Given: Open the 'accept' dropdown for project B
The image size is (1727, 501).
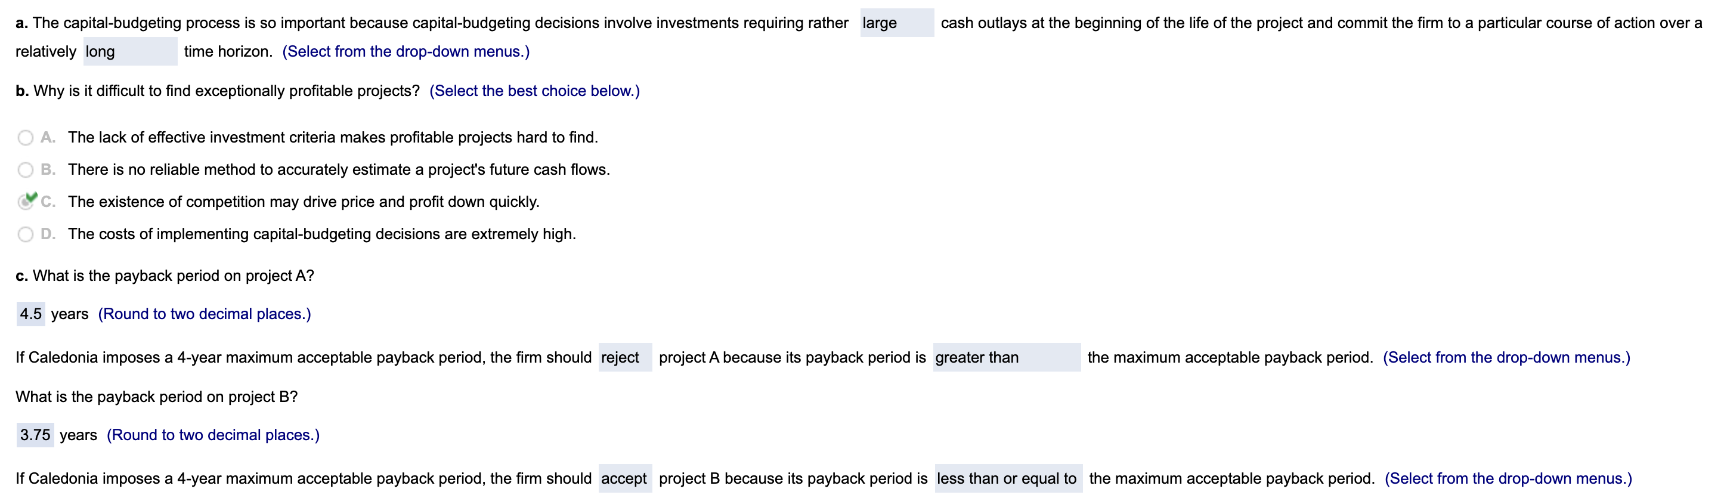Looking at the screenshot, I should coord(624,478).
